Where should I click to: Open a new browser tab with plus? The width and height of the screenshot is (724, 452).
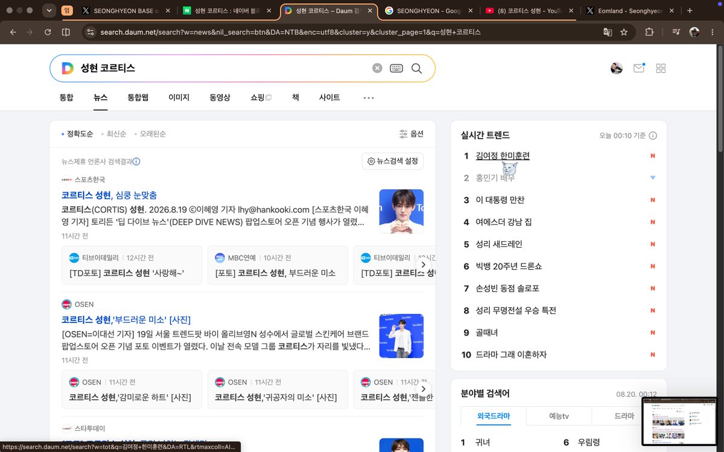click(690, 10)
